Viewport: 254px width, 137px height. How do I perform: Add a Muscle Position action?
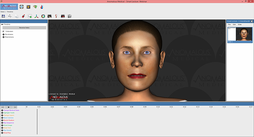2,120
